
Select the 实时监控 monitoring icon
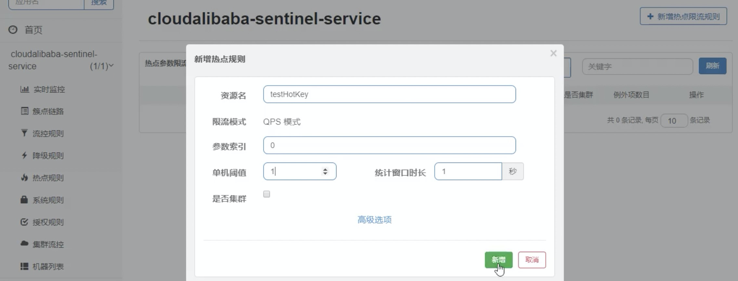[25, 89]
